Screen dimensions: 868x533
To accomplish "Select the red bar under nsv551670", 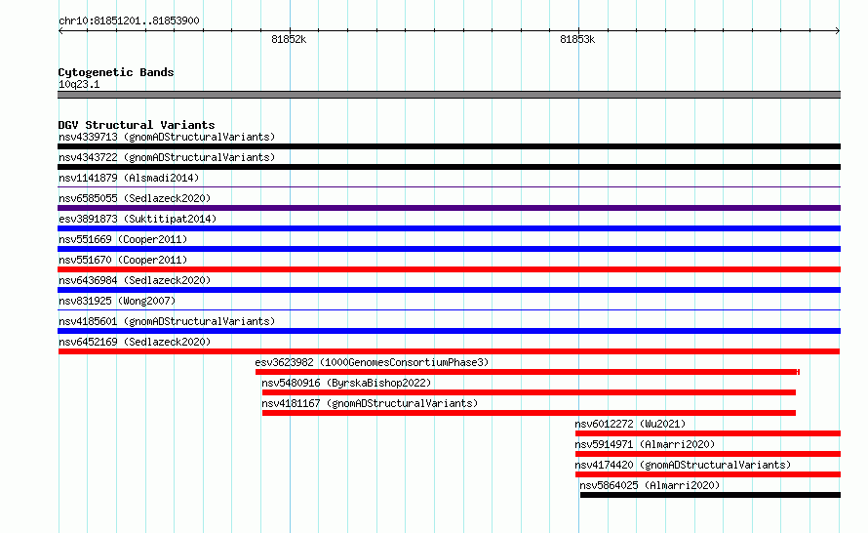I will [x=449, y=269].
